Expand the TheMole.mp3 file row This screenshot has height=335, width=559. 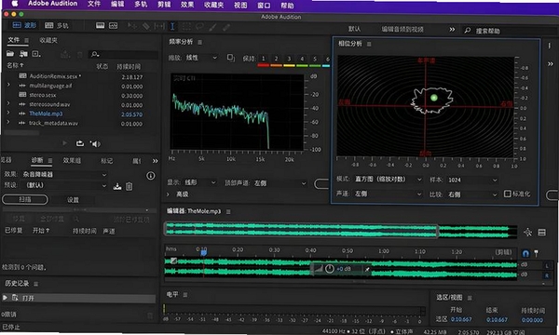tap(8, 113)
